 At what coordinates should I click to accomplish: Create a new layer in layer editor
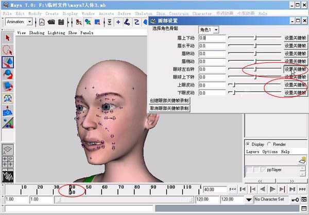(302, 160)
